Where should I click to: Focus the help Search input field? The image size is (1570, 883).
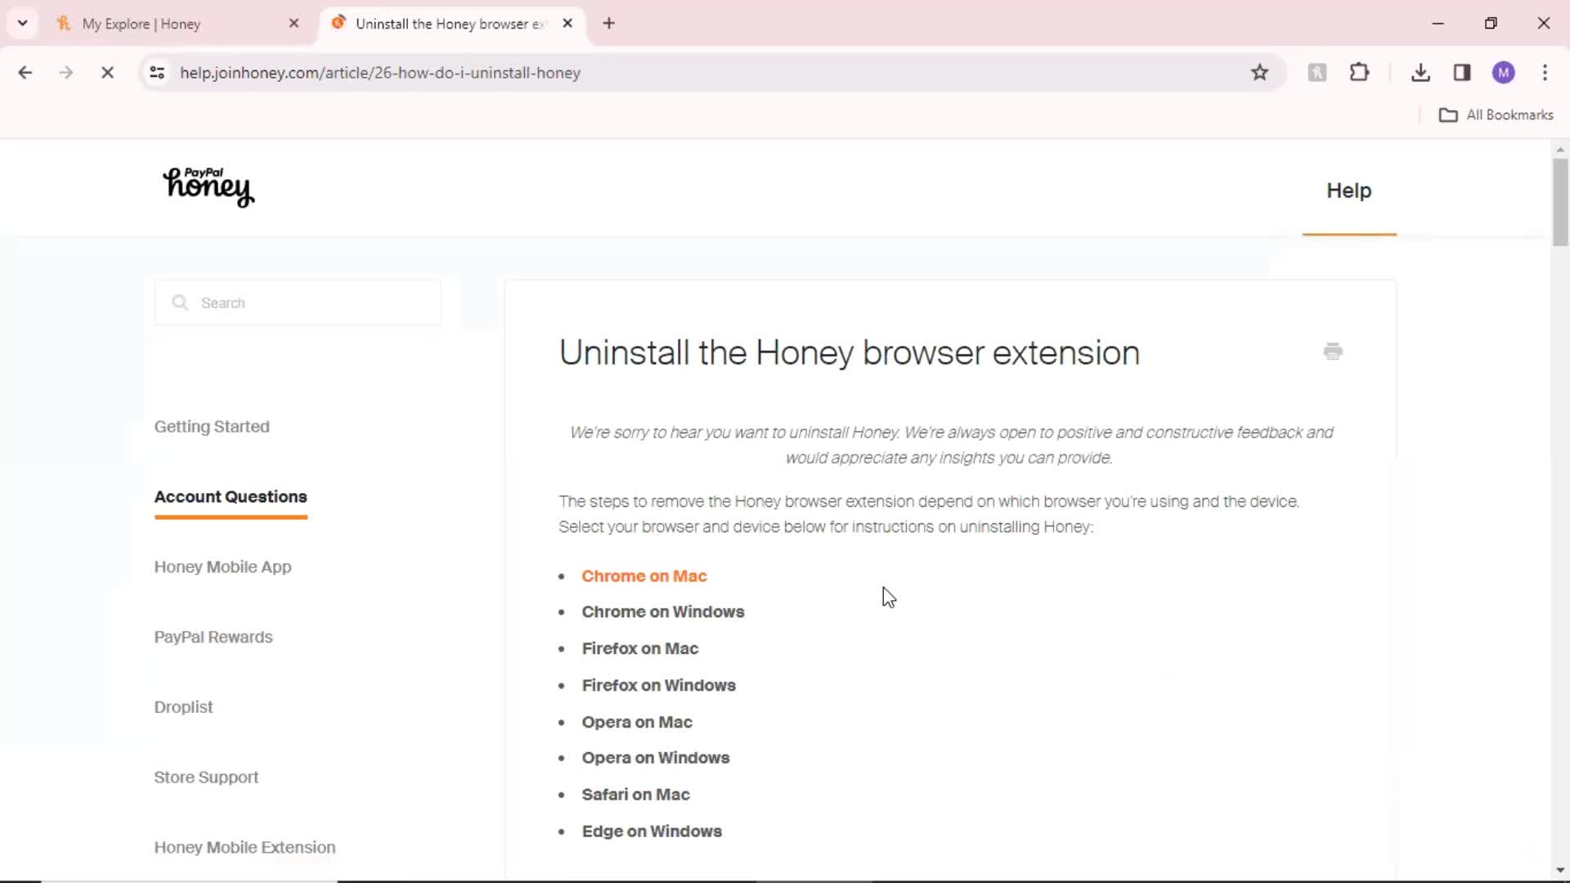pos(298,303)
